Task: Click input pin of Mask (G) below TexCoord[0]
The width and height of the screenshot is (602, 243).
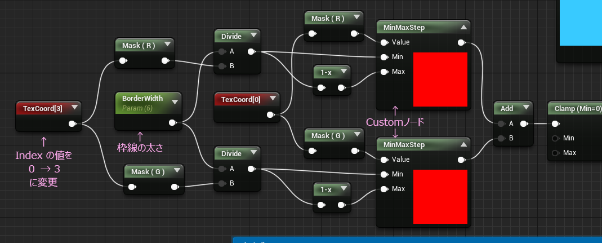Action: click(312, 151)
